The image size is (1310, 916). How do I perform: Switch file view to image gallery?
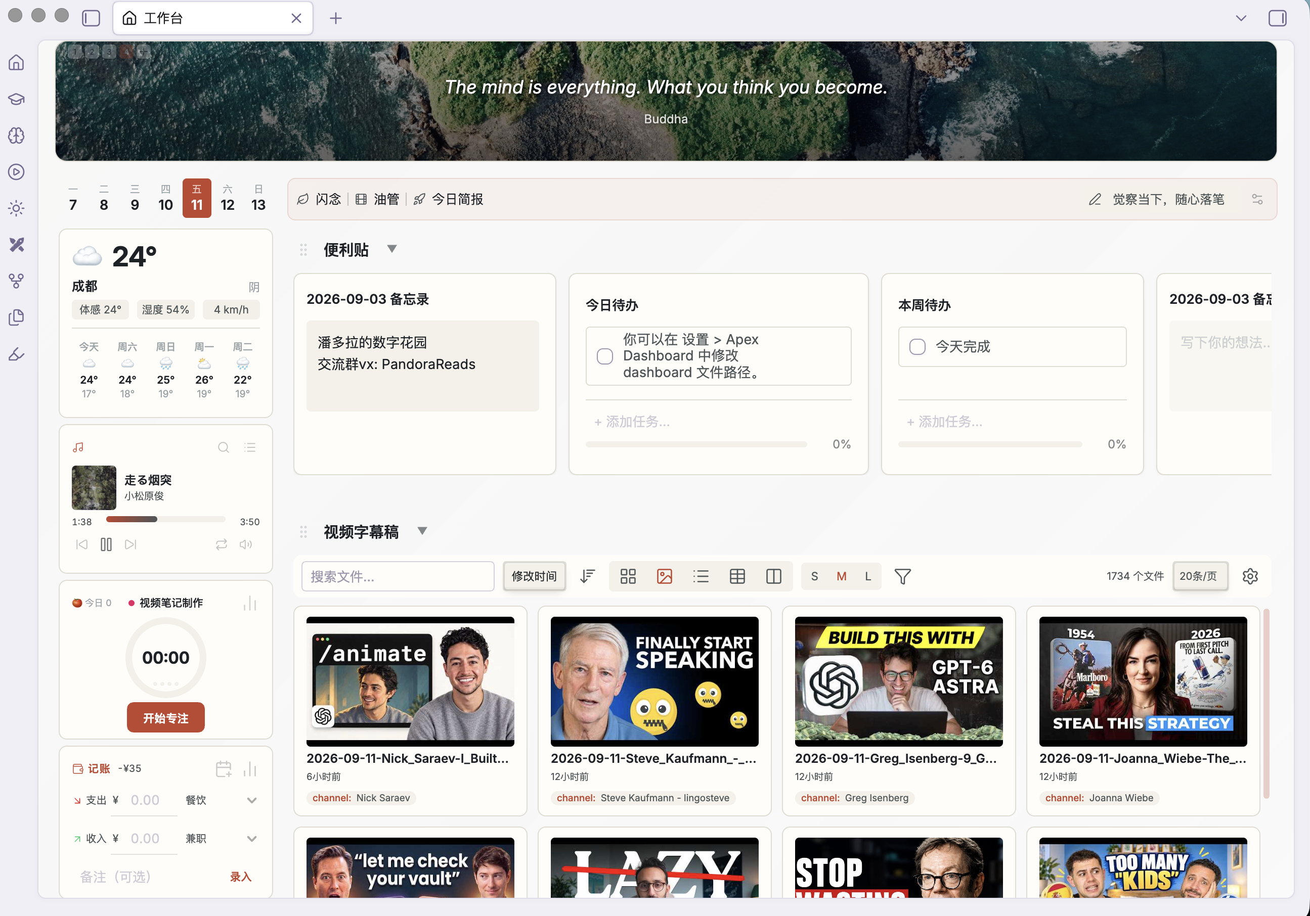(x=664, y=576)
